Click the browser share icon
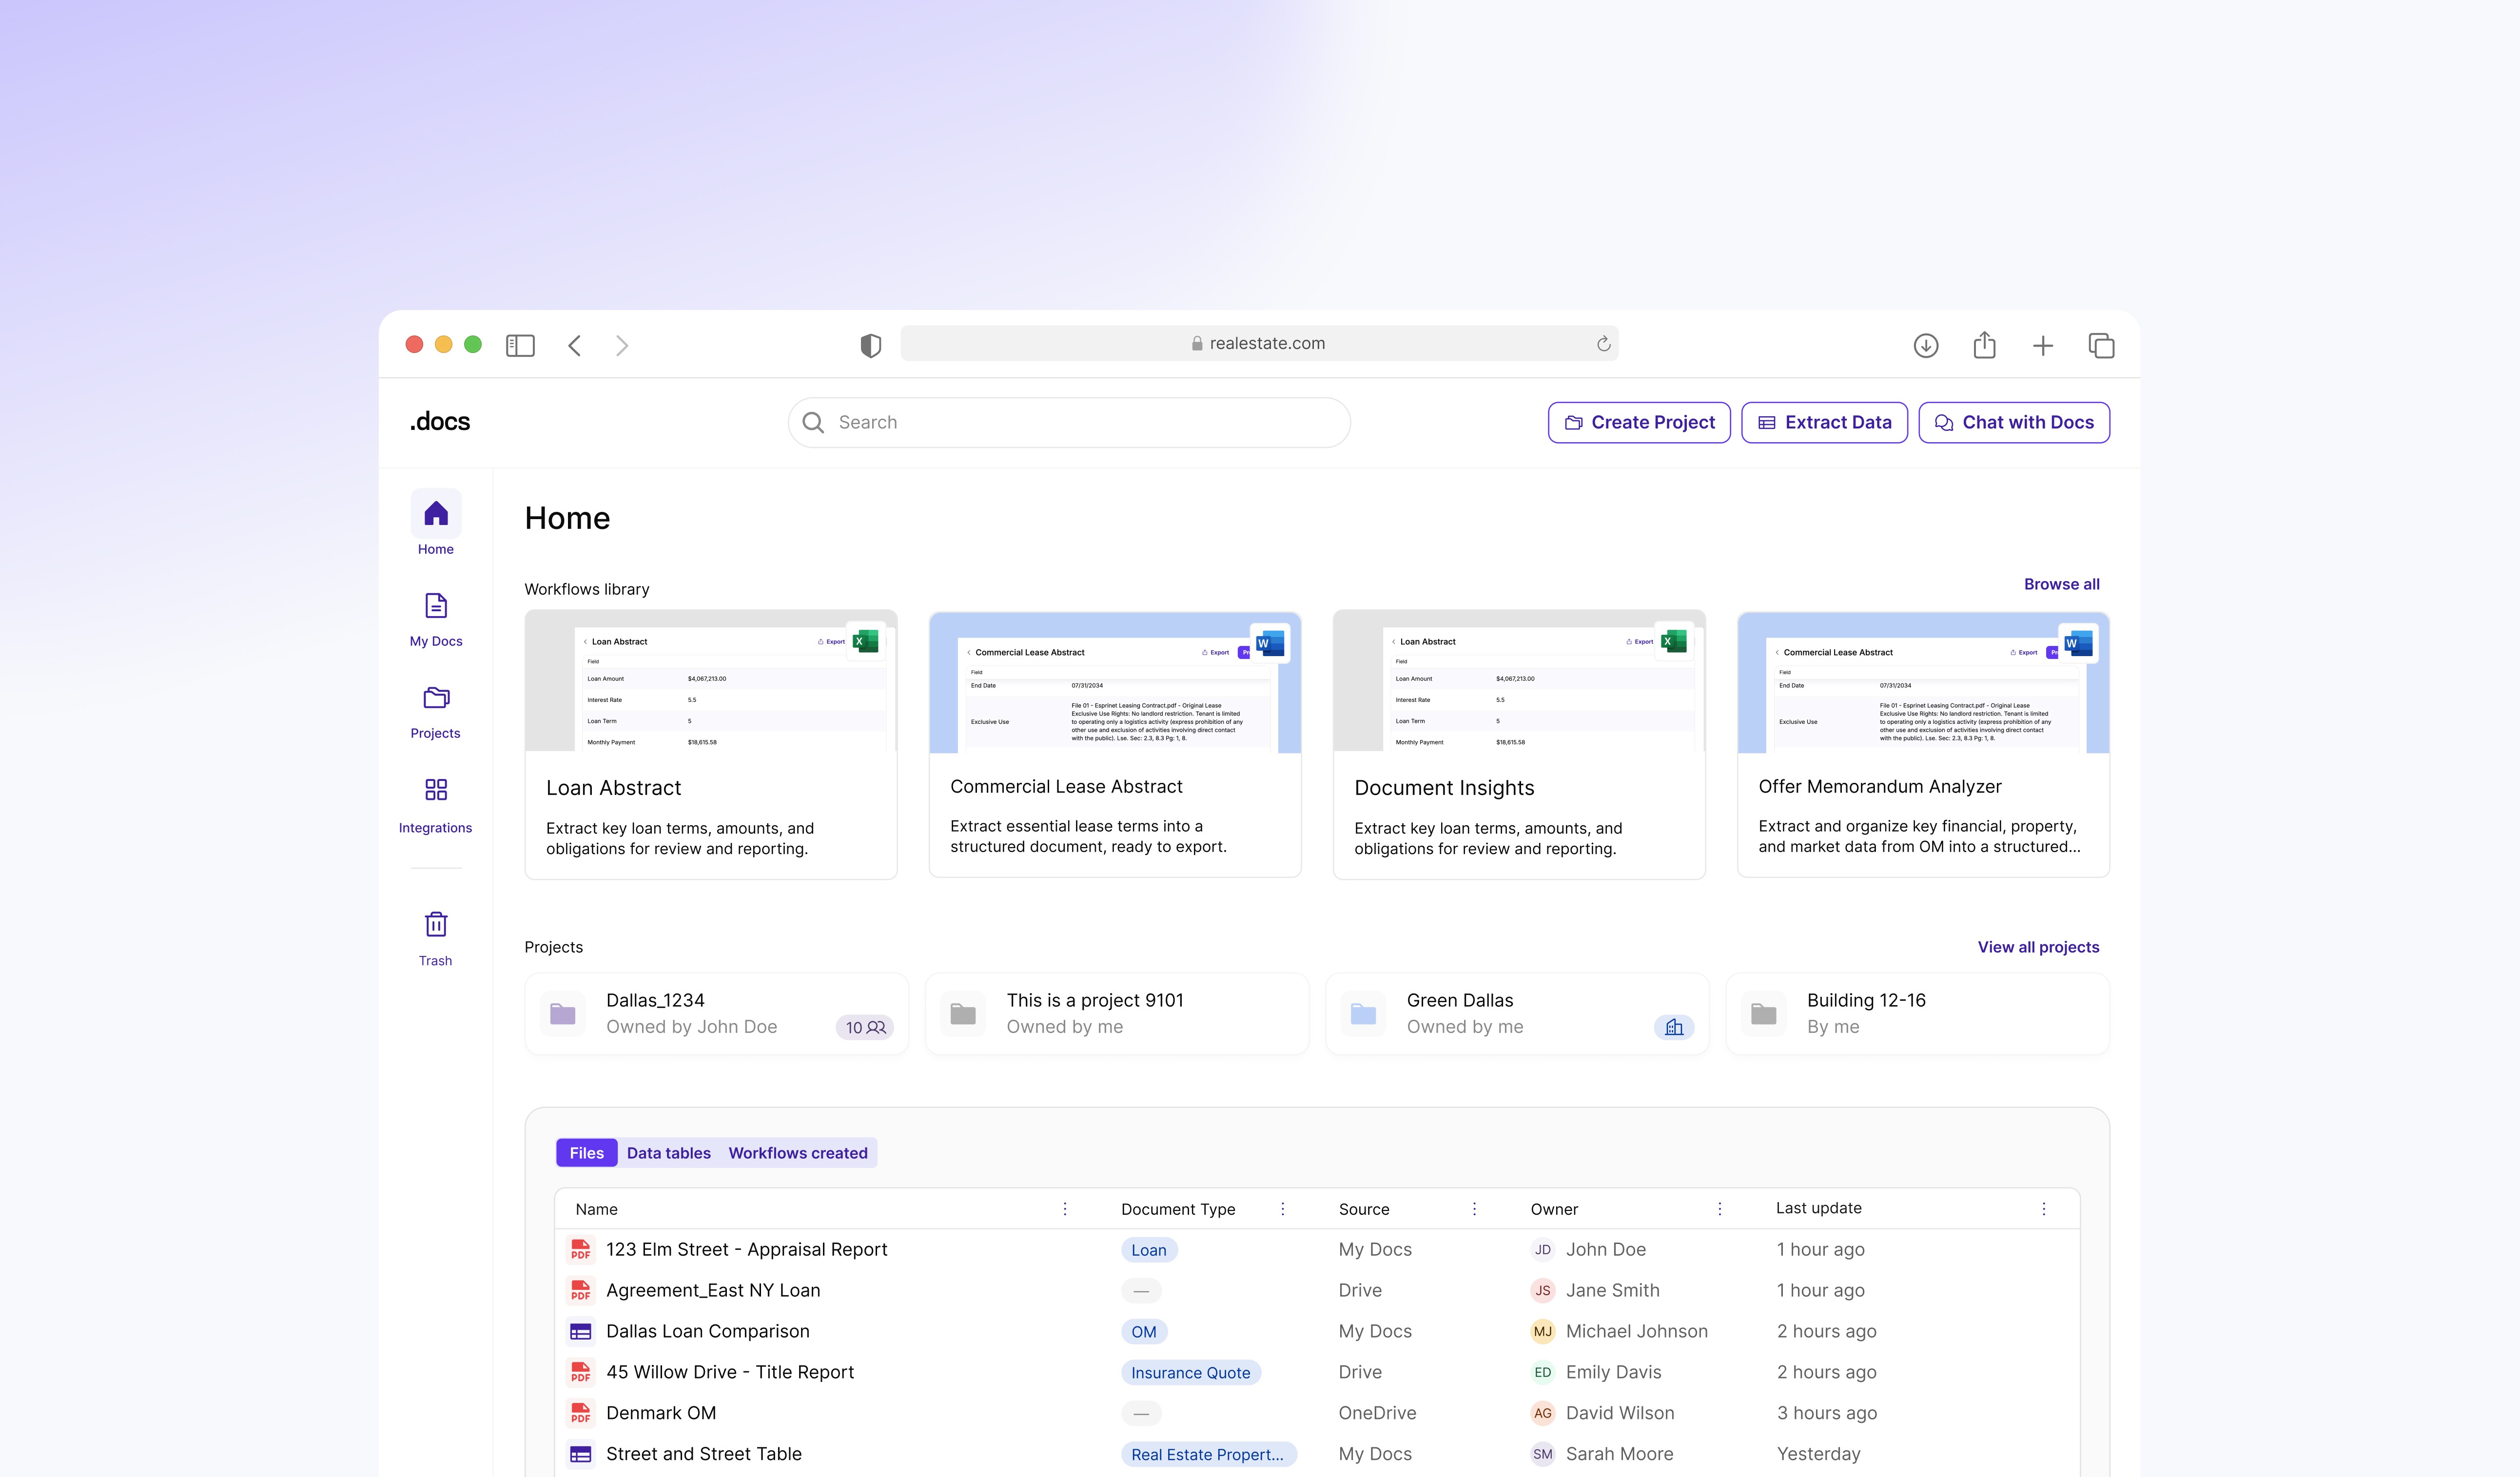2520x1477 pixels. [x=1984, y=346]
